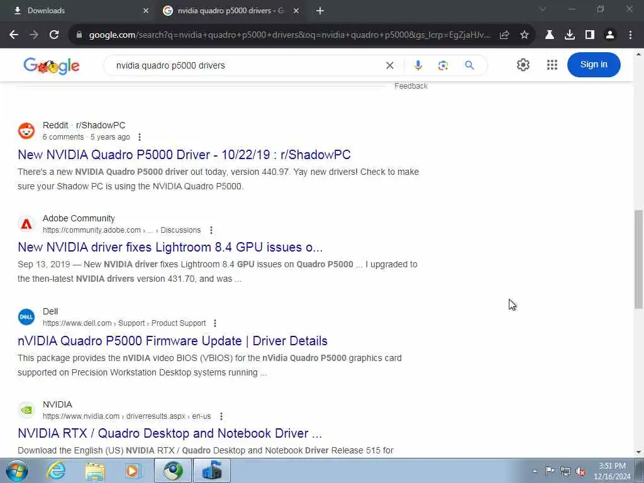644x483 pixels.
Task: Sign in to Google account
Action: tap(594, 65)
